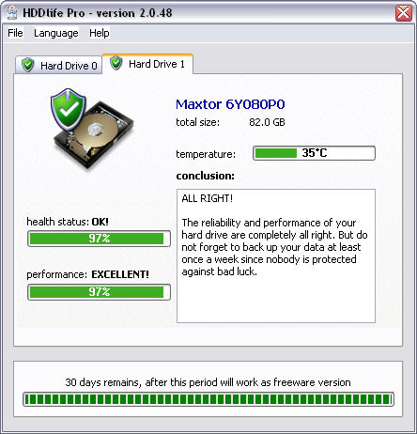The height and width of the screenshot is (434, 417).
Task: Click the 'total size:' label
Action: (x=197, y=122)
